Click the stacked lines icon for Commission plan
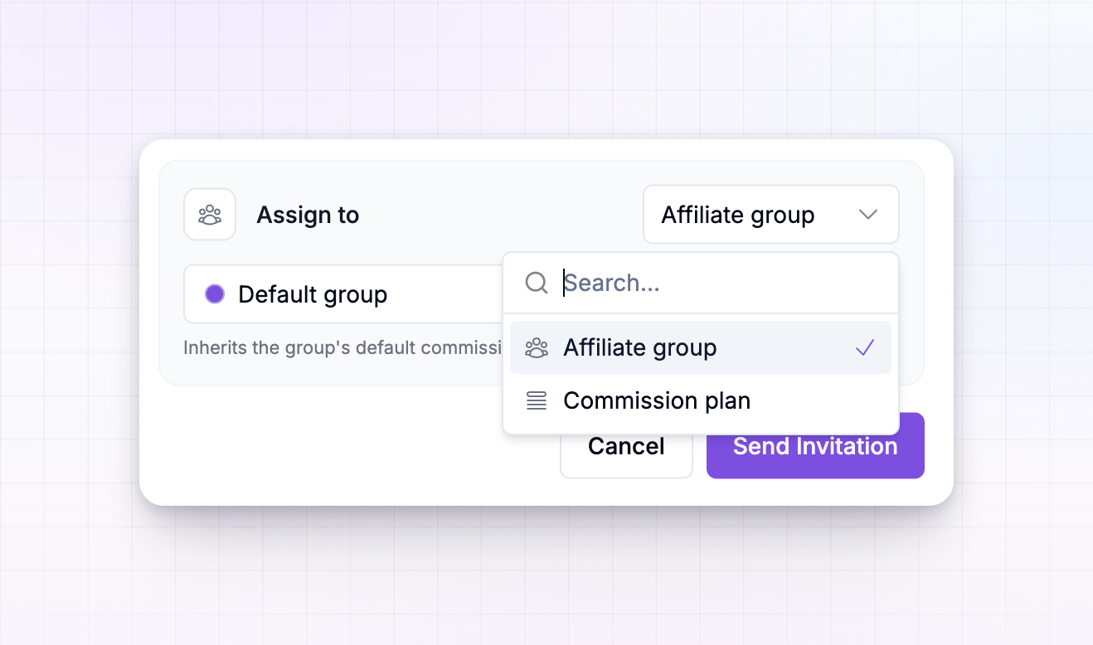Image resolution: width=1093 pixels, height=645 pixels. click(537, 400)
